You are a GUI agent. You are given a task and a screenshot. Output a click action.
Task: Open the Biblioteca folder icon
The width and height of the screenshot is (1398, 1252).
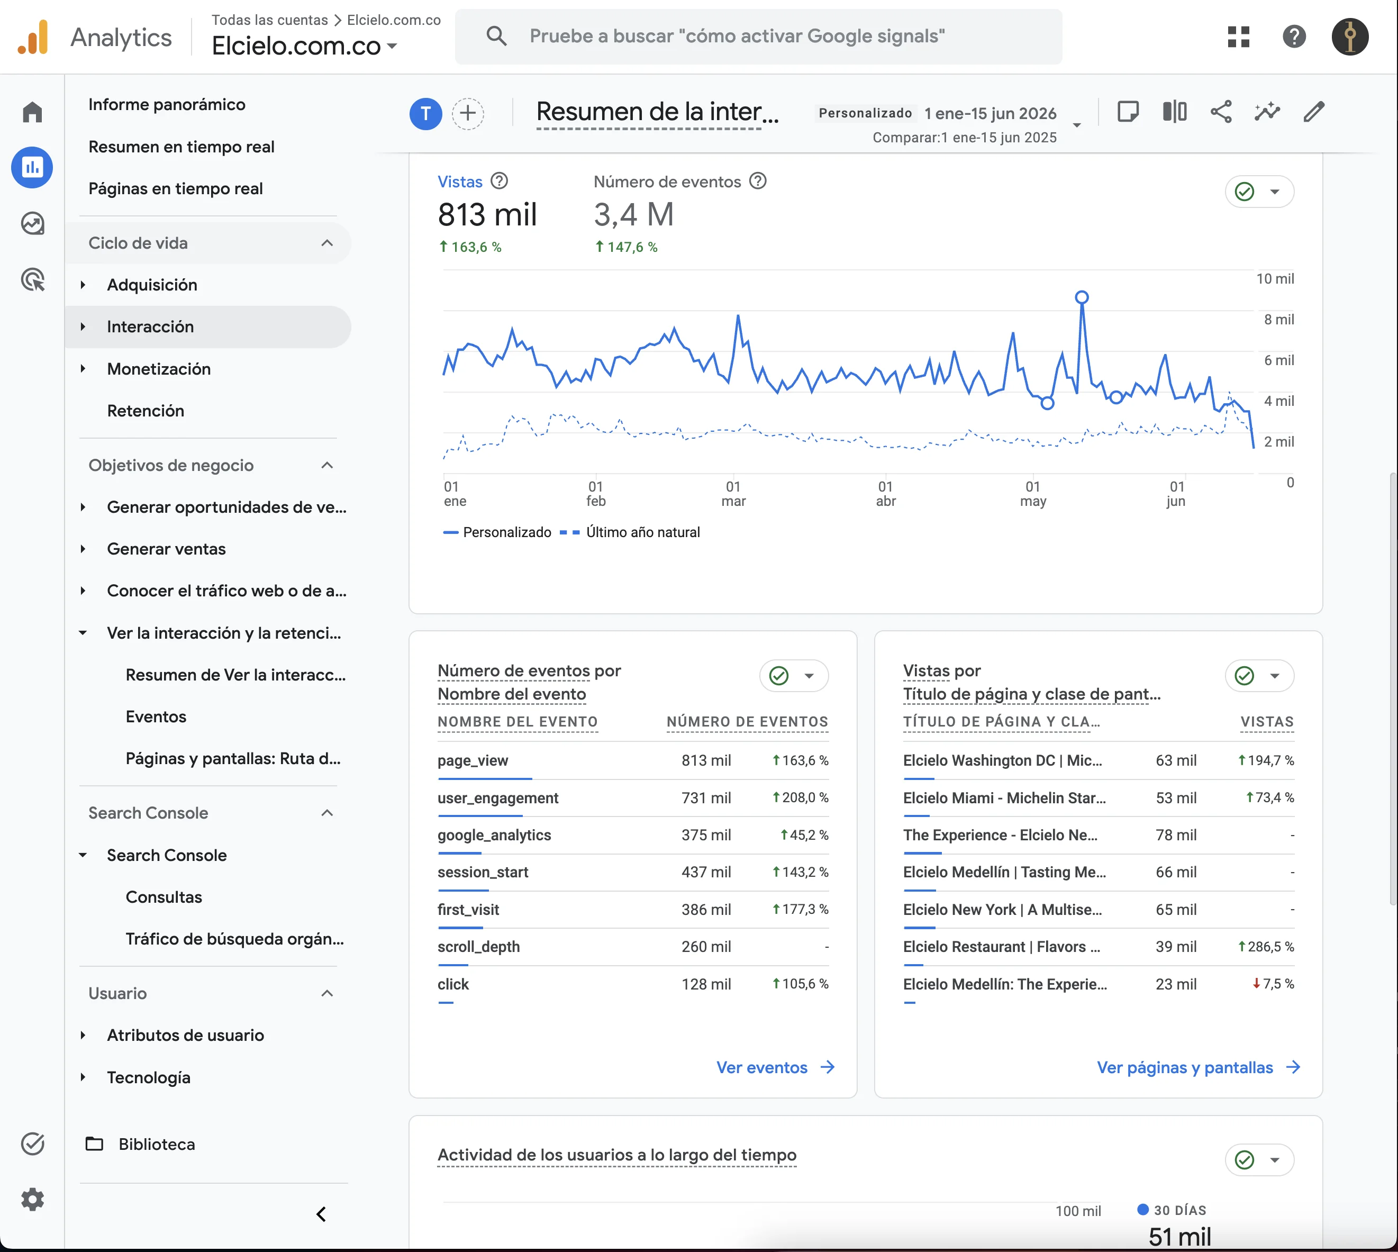[94, 1144]
